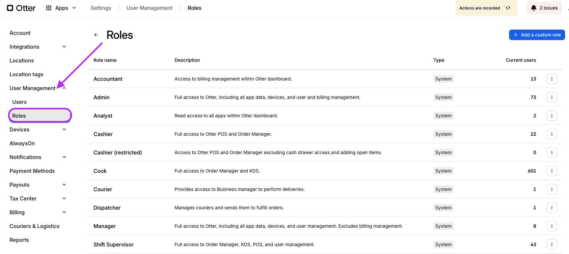Open Location tags in the sidebar
Image resolution: width=569 pixels, height=254 pixels.
[26, 74]
